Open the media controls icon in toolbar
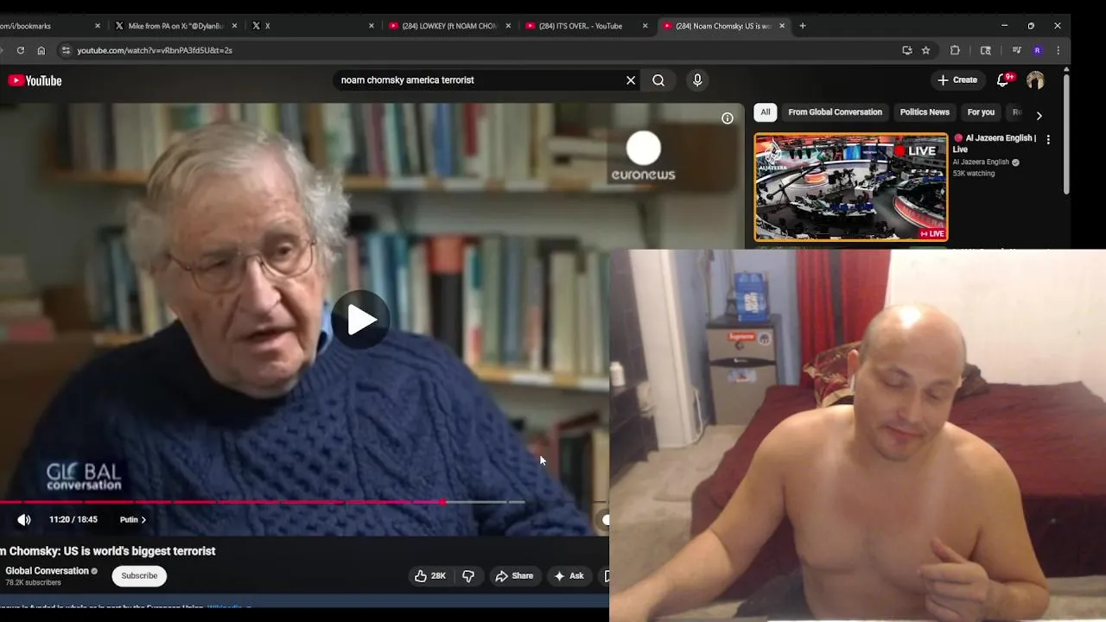 (x=1017, y=50)
